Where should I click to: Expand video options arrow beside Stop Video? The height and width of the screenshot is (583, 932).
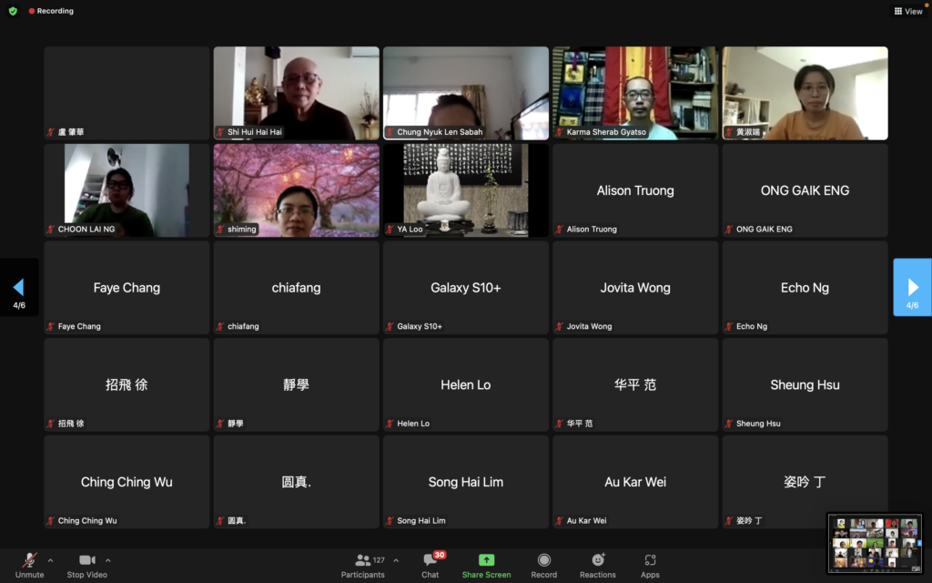108,560
